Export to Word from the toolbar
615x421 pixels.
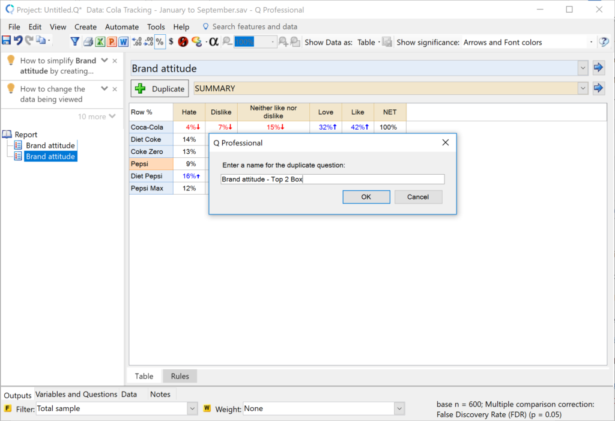click(x=124, y=41)
